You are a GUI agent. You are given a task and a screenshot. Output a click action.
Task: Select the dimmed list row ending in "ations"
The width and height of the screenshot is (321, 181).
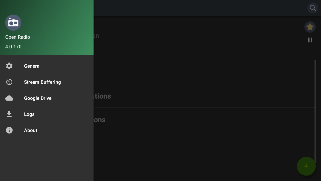tap(201, 96)
